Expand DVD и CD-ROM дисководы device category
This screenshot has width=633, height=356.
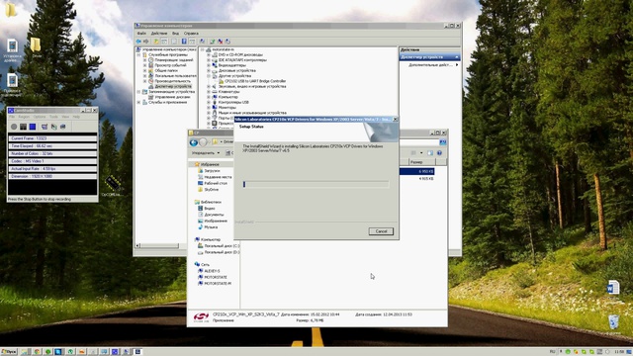(x=209, y=54)
